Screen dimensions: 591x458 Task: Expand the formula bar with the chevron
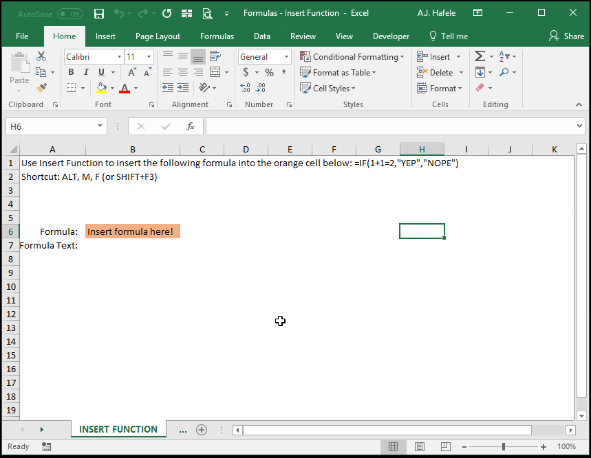click(579, 126)
